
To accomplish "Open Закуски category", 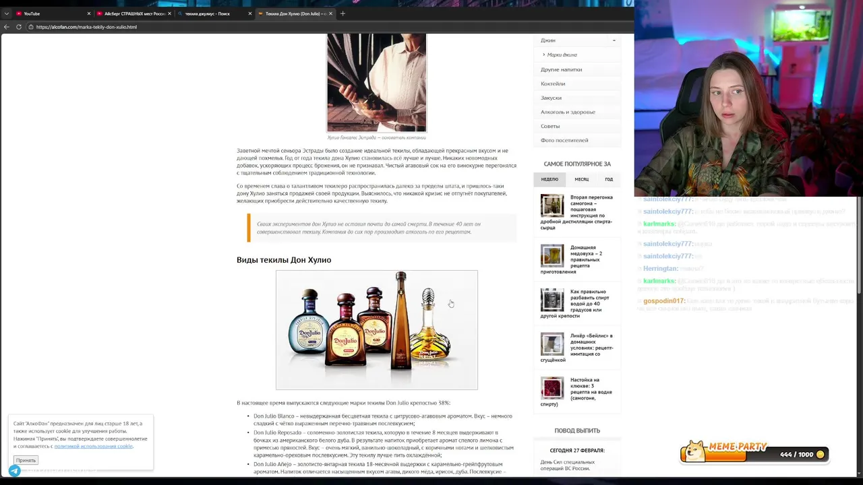I will [551, 98].
